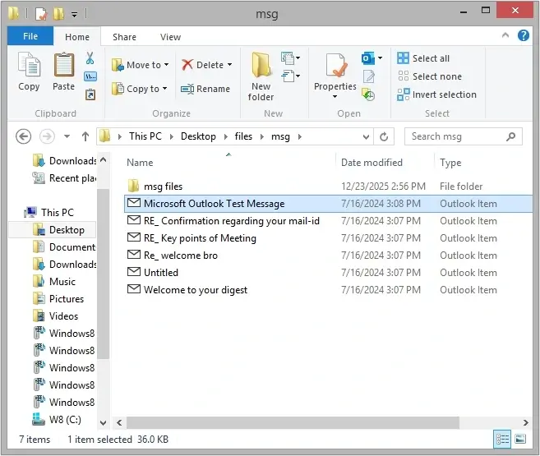Image resolution: width=540 pixels, height=456 pixels.
Task: Click the Properties icon with checkmark
Action: click(335, 65)
